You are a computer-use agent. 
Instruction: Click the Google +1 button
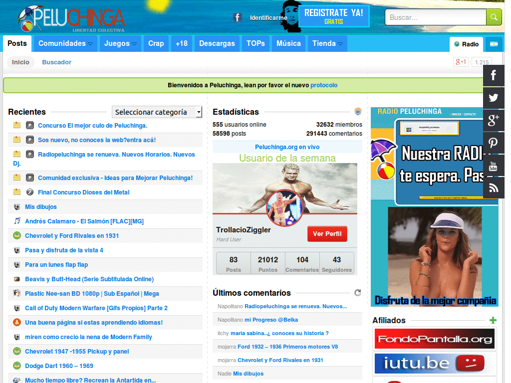[x=461, y=62]
